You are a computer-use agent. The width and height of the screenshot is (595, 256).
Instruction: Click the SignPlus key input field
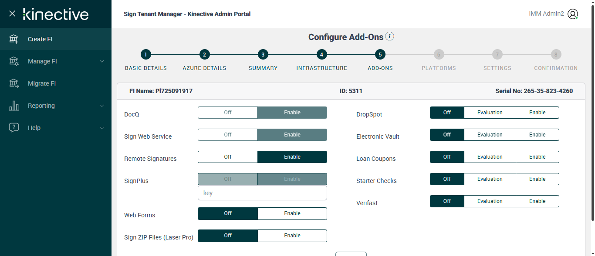click(262, 193)
